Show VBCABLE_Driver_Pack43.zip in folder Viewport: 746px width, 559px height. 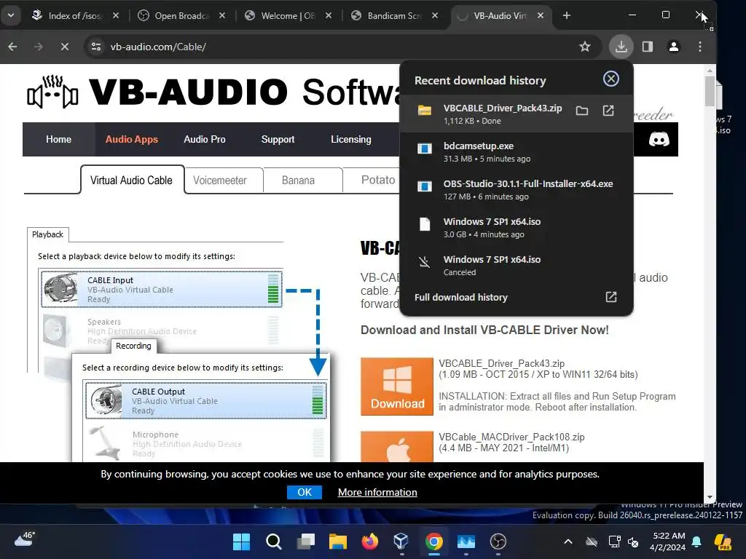pos(582,111)
